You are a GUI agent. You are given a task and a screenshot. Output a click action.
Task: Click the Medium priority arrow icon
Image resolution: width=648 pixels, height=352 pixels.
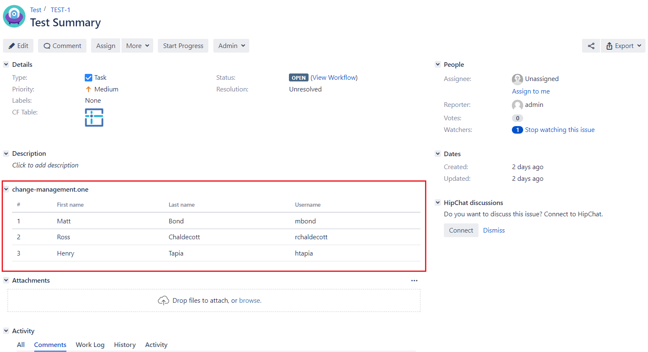pos(88,89)
